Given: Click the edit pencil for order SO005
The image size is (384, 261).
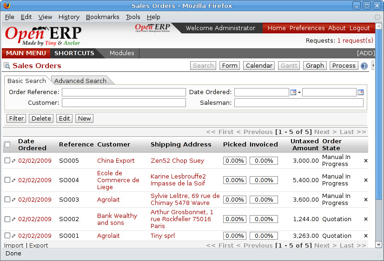Looking at the screenshot, I should 14,161.
